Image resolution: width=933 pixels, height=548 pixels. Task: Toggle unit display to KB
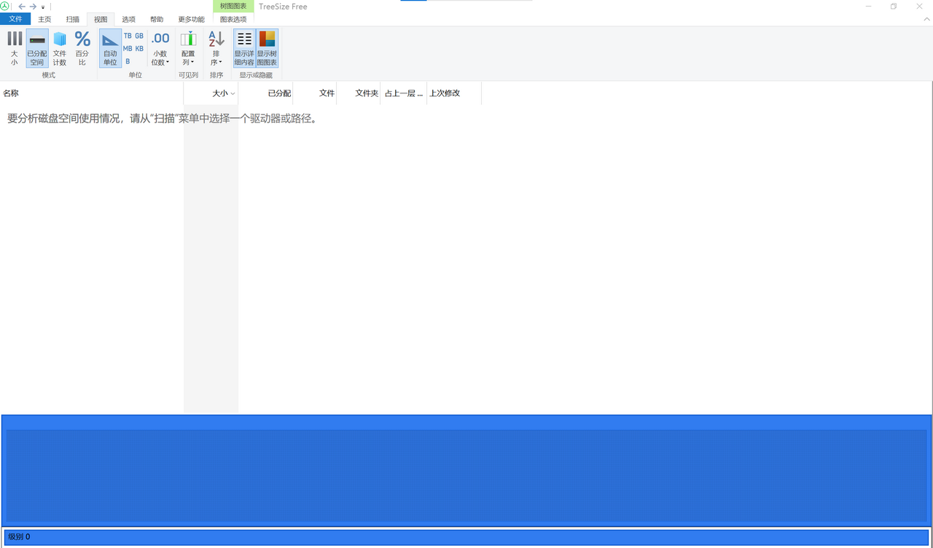click(x=138, y=48)
